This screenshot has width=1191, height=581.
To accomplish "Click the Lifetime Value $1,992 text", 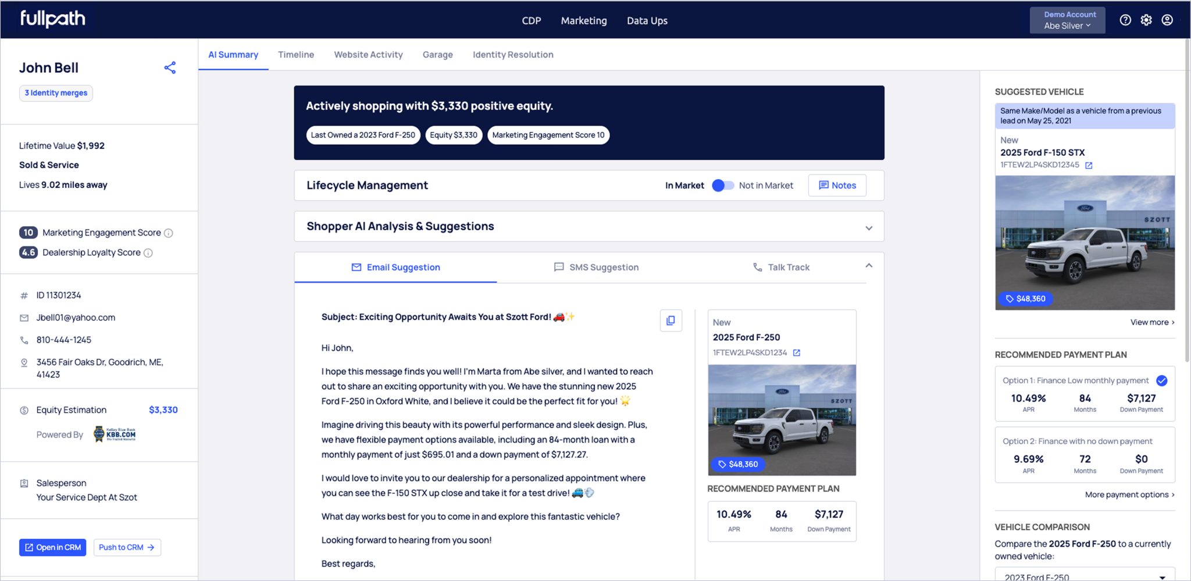I will point(62,146).
